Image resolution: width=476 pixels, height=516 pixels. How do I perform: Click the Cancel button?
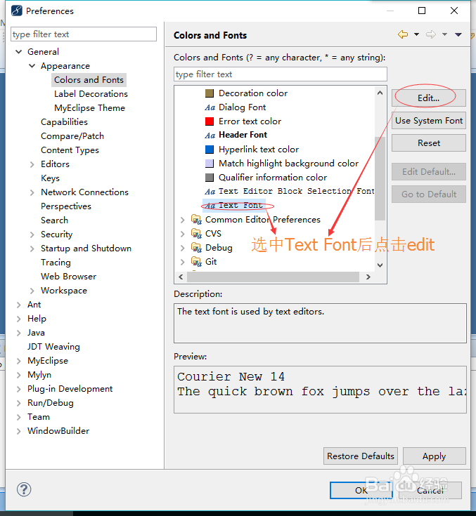point(430,490)
